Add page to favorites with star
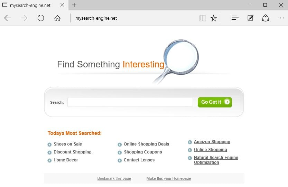 (214, 18)
